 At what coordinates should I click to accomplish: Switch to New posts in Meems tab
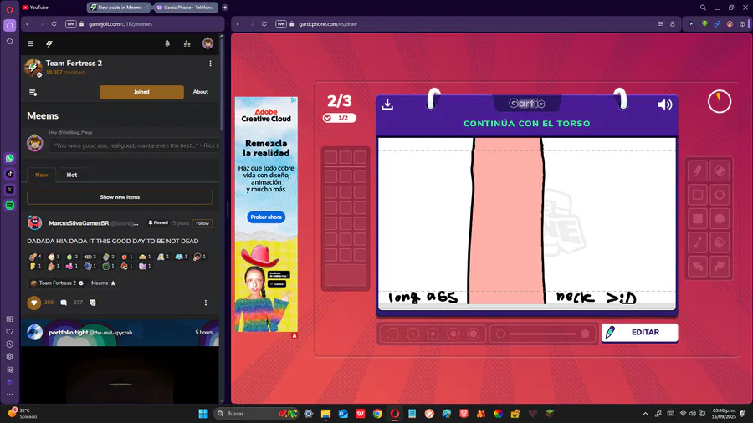point(119,8)
